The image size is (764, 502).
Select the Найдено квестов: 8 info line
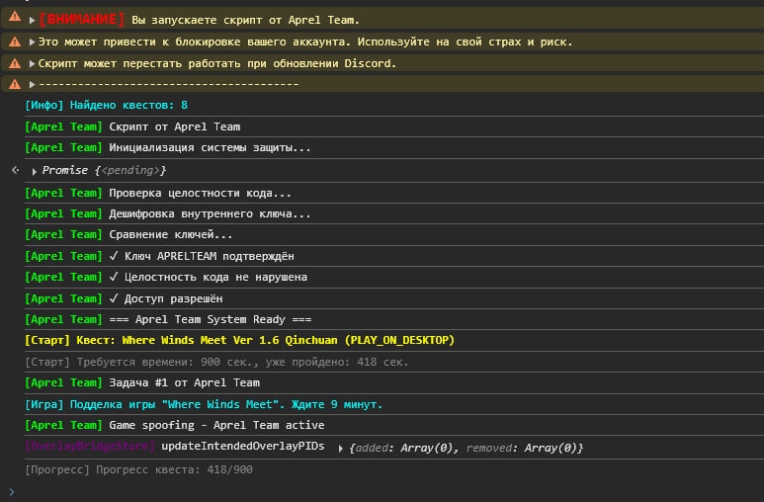point(106,106)
